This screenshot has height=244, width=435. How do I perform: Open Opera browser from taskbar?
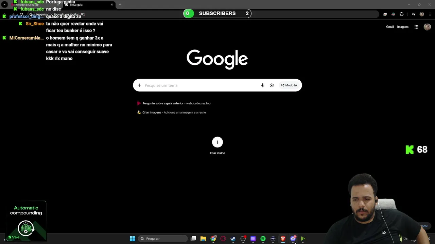(223, 239)
